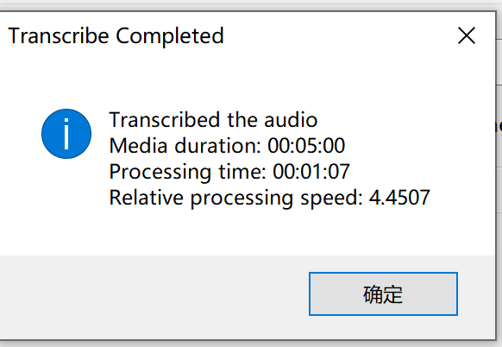
Task: Click the 4.4507 speed value
Action: [x=399, y=198]
